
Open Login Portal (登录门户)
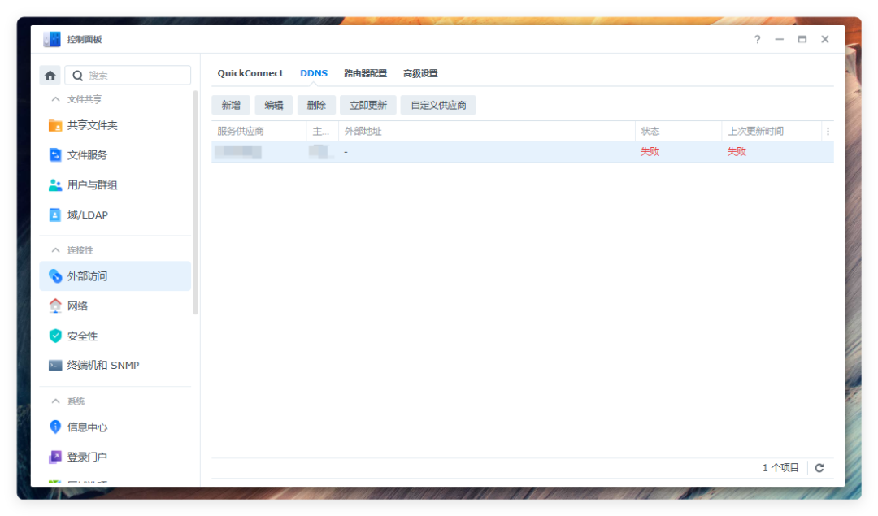115,457
